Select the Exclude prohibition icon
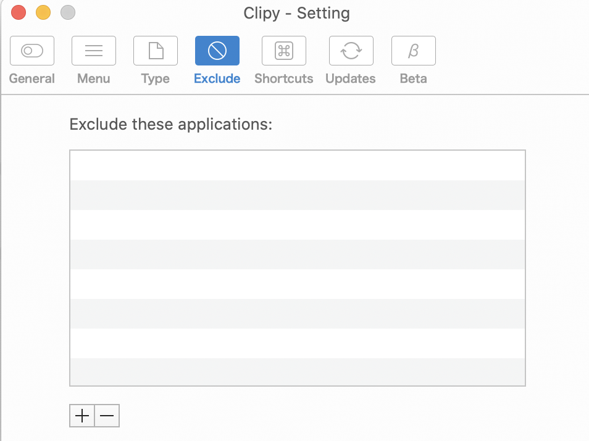The width and height of the screenshot is (589, 441). pyautogui.click(x=217, y=51)
